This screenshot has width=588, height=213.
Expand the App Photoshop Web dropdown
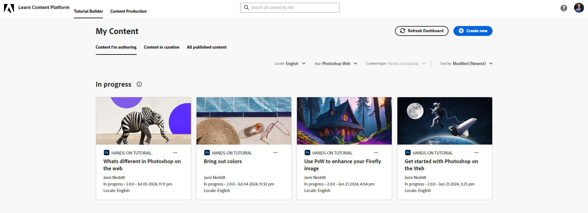tap(336, 63)
